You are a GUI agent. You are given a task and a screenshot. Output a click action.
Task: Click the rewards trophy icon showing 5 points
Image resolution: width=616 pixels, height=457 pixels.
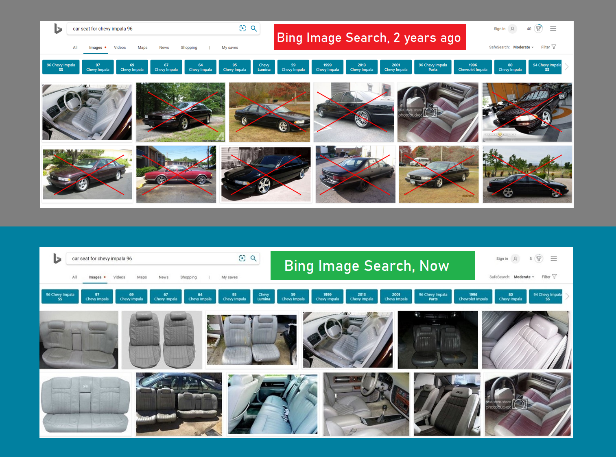(539, 258)
